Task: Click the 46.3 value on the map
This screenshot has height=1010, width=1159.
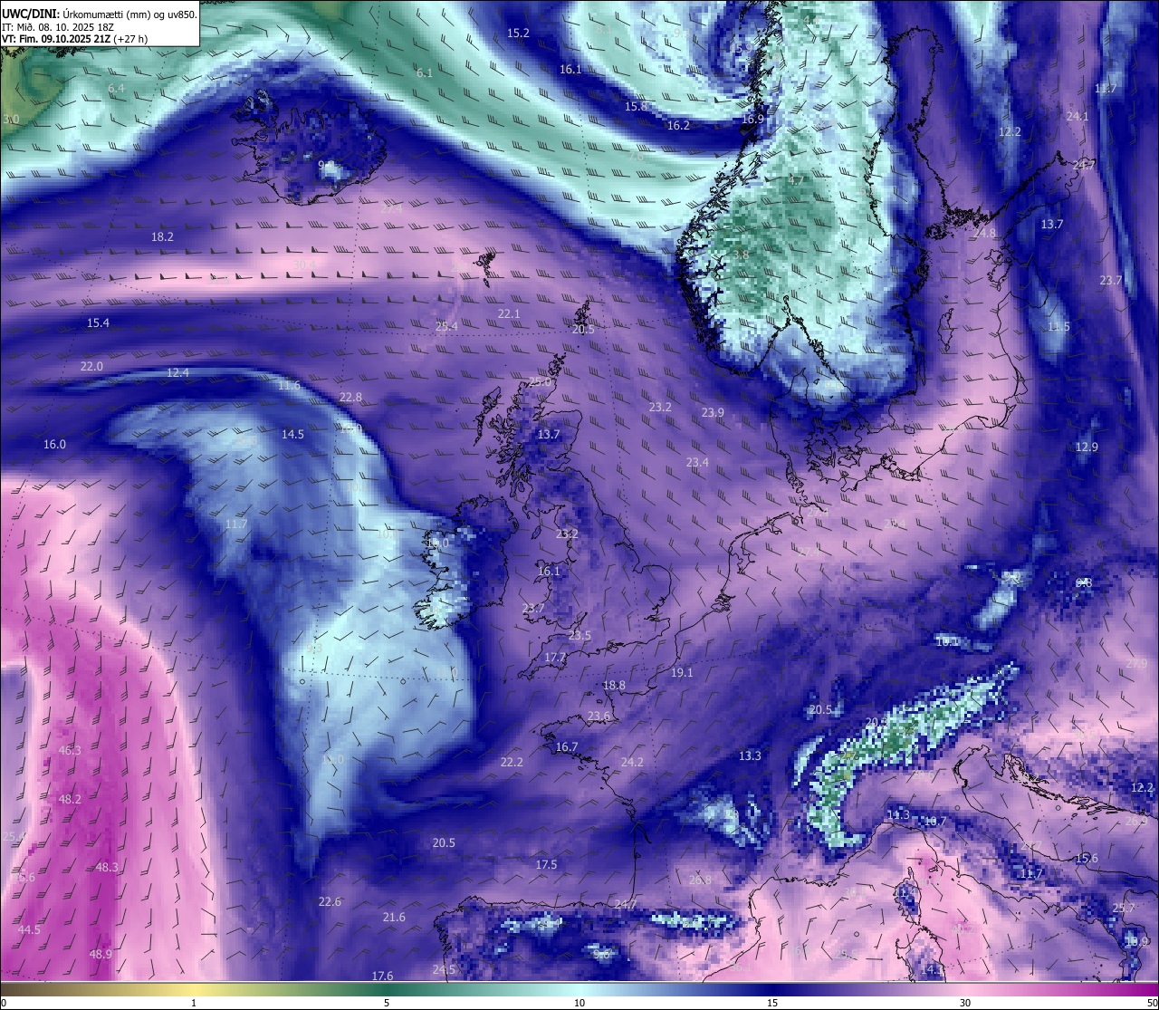Action: [70, 750]
